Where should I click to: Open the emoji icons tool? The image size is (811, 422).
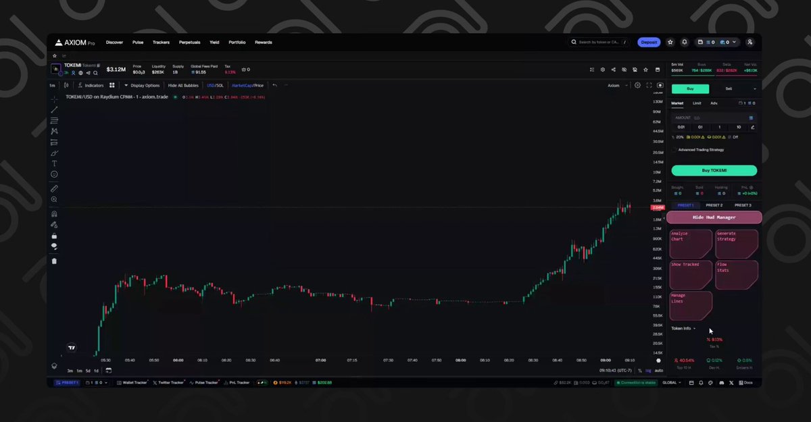click(54, 174)
